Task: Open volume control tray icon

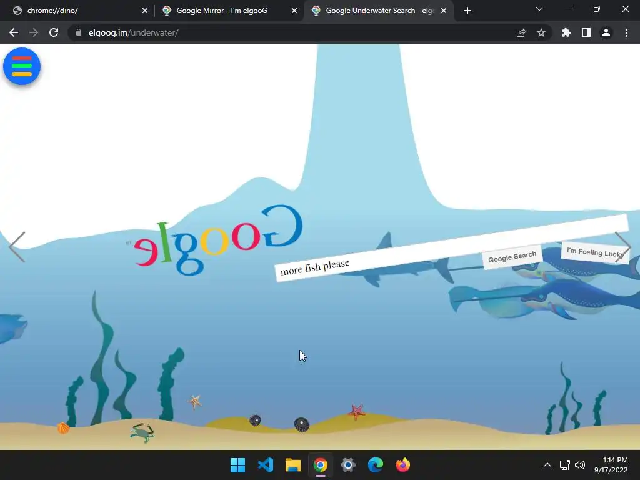Action: point(579,465)
